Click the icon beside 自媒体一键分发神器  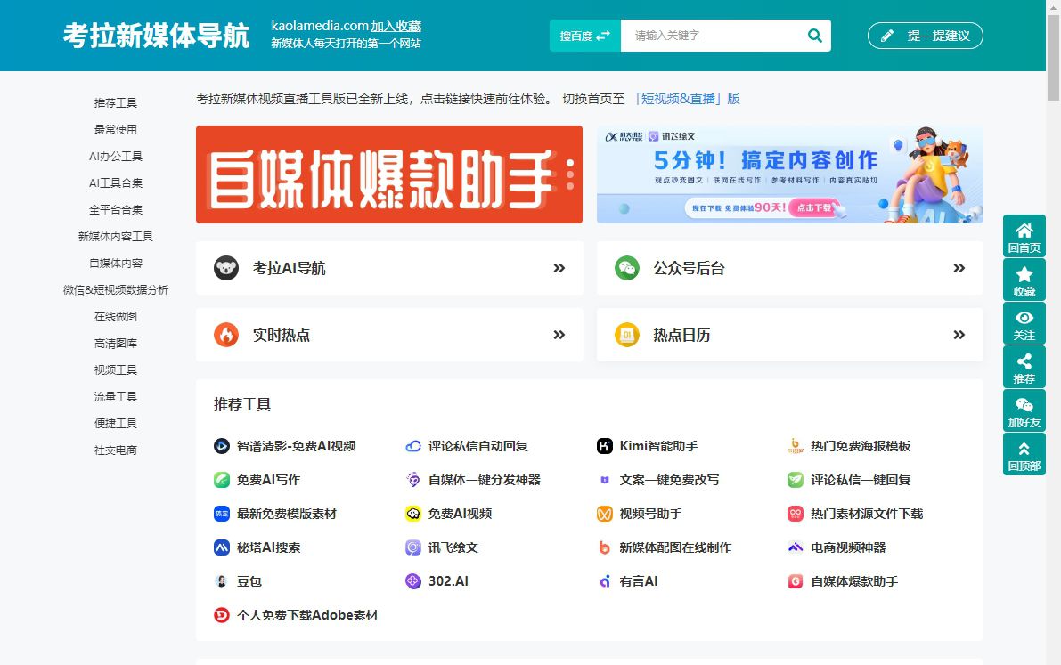coord(413,480)
